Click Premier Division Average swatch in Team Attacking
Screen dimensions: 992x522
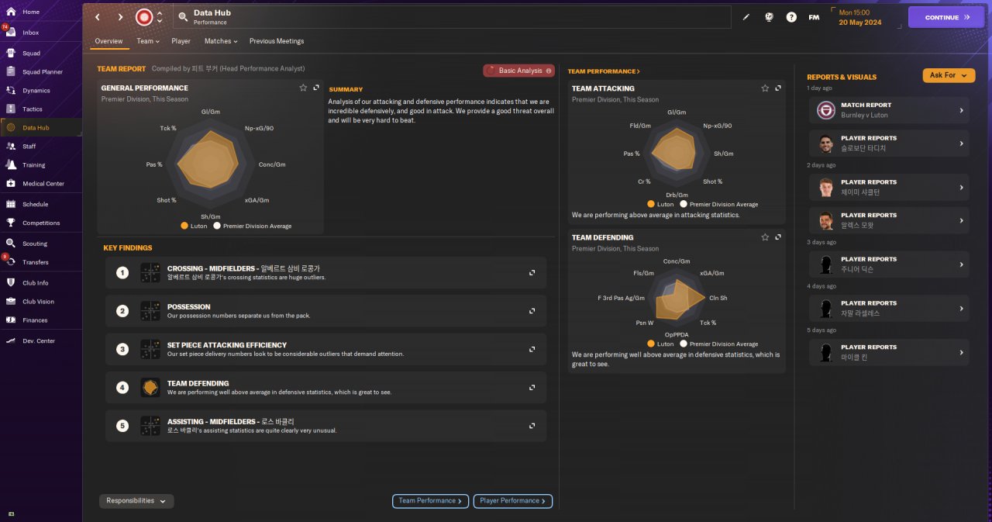point(684,204)
